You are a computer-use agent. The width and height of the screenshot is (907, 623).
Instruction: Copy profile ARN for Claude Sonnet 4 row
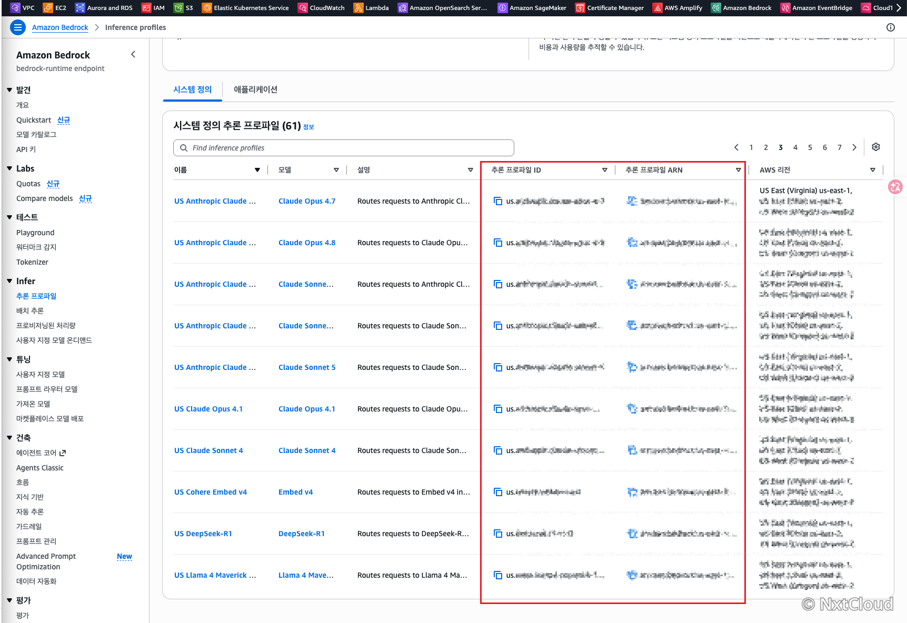coord(632,450)
